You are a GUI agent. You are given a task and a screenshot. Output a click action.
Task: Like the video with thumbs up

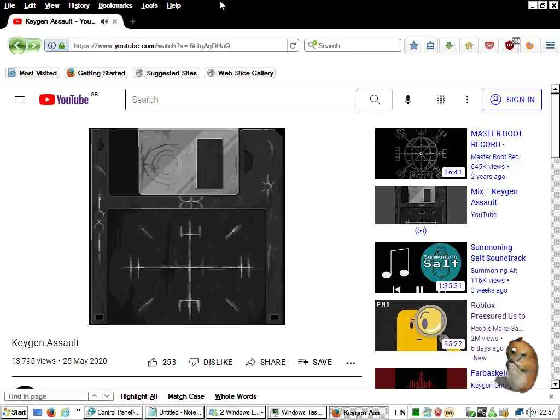click(x=153, y=362)
